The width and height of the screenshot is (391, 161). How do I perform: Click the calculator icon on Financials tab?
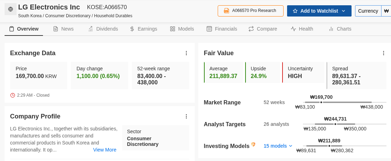209,29
